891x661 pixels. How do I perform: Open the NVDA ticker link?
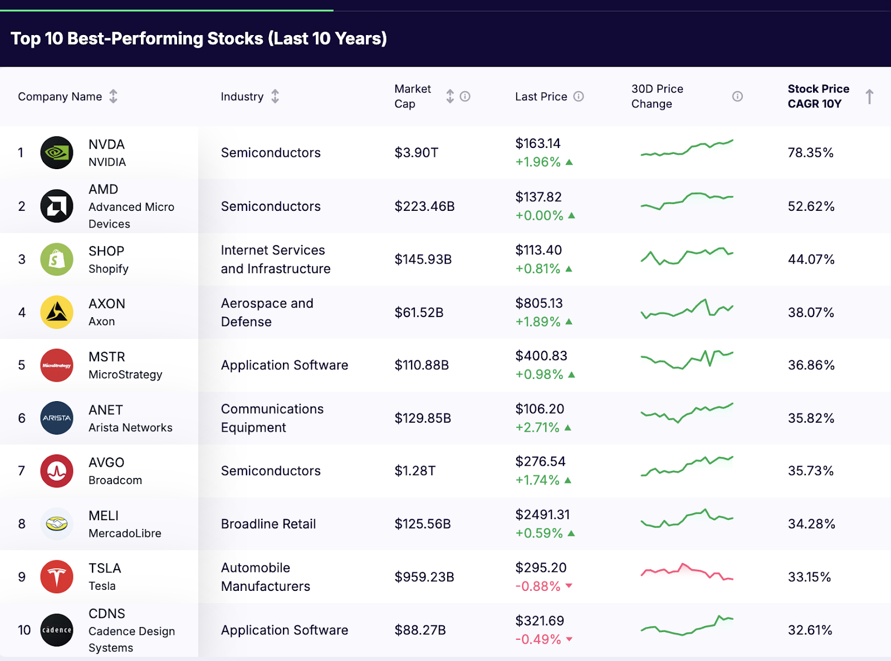106,144
